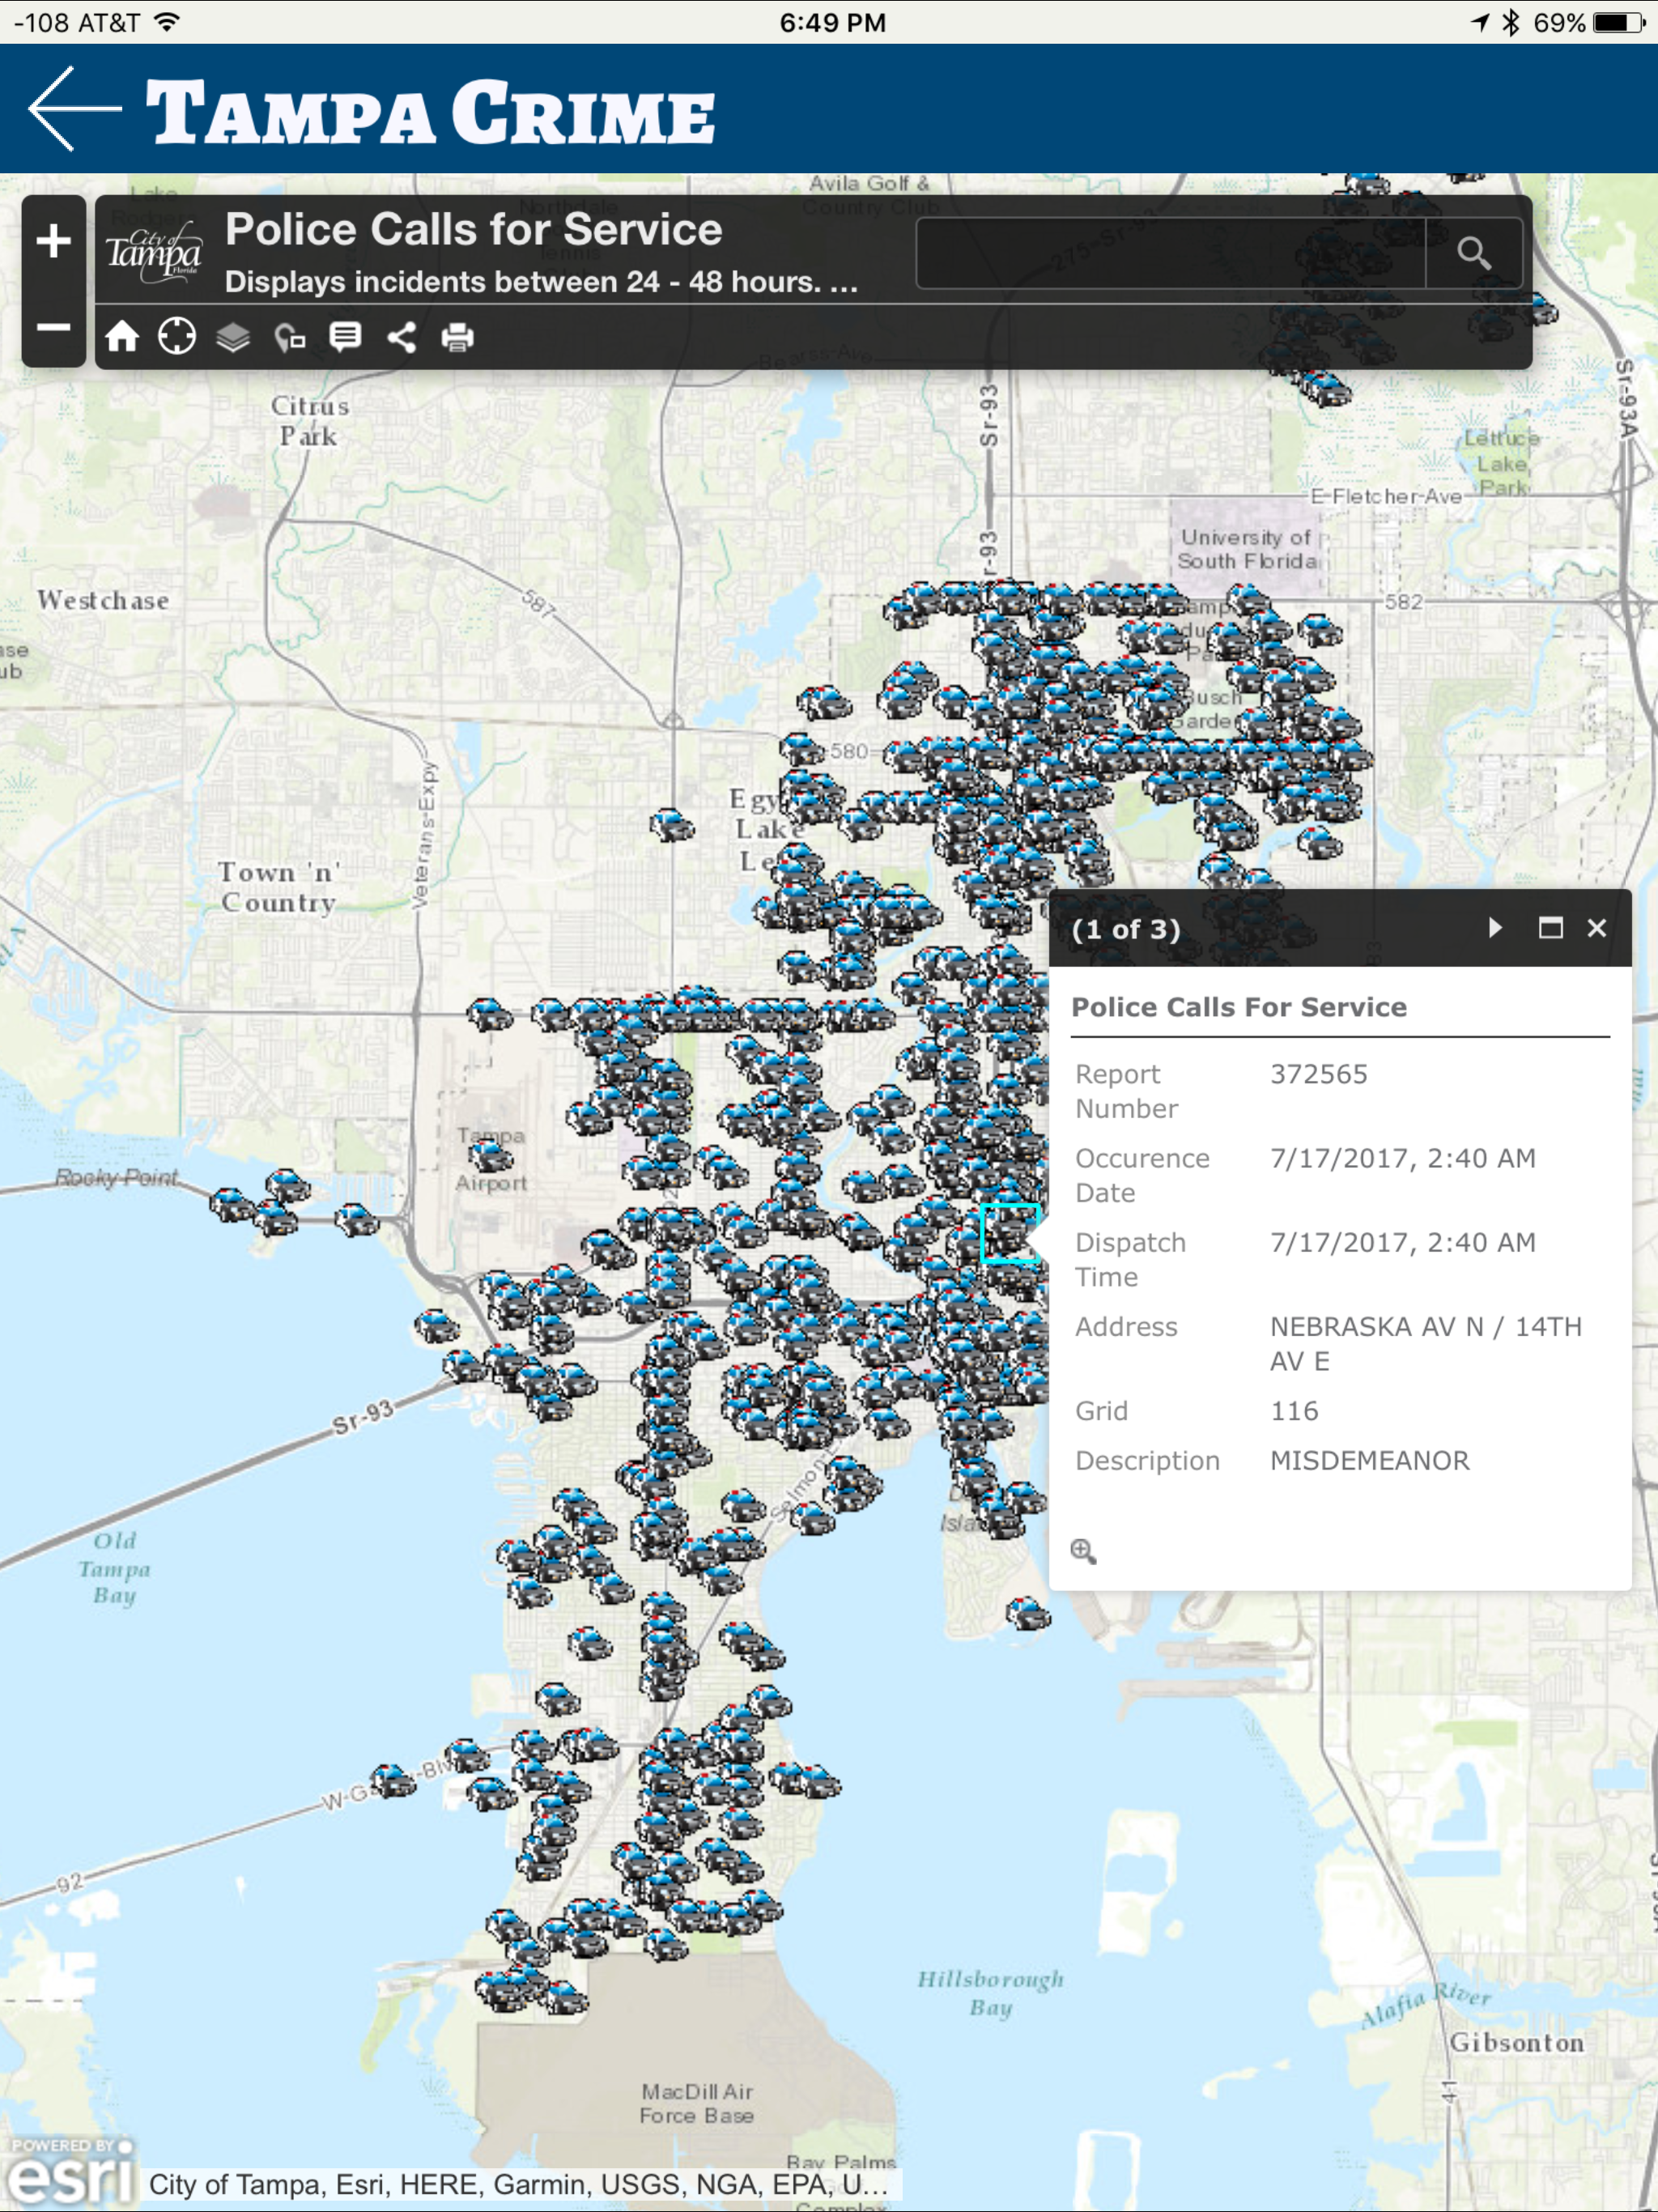Open the basemap gallery icon

pos(290,338)
